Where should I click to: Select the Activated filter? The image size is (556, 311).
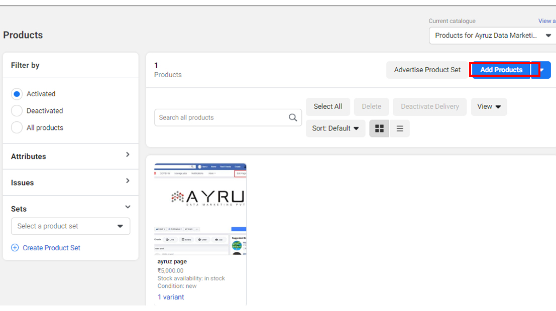click(x=17, y=94)
